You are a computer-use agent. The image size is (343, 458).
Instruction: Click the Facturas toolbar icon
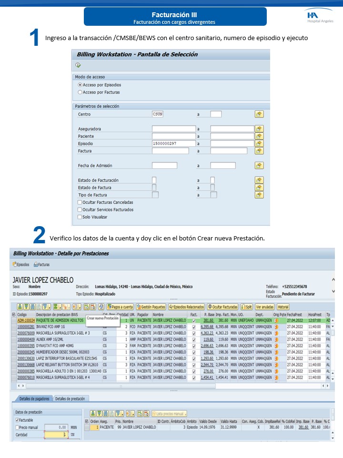(x=42, y=265)
